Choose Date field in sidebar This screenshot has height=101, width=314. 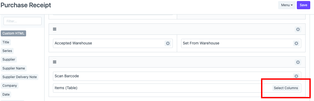[x=6, y=95]
